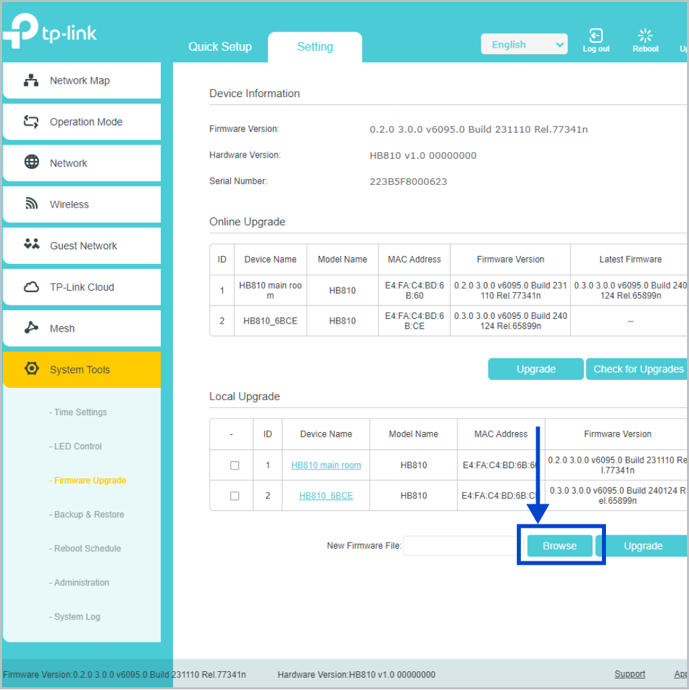Open the English language dropdown
Viewport: 689px width, 690px height.
click(524, 44)
